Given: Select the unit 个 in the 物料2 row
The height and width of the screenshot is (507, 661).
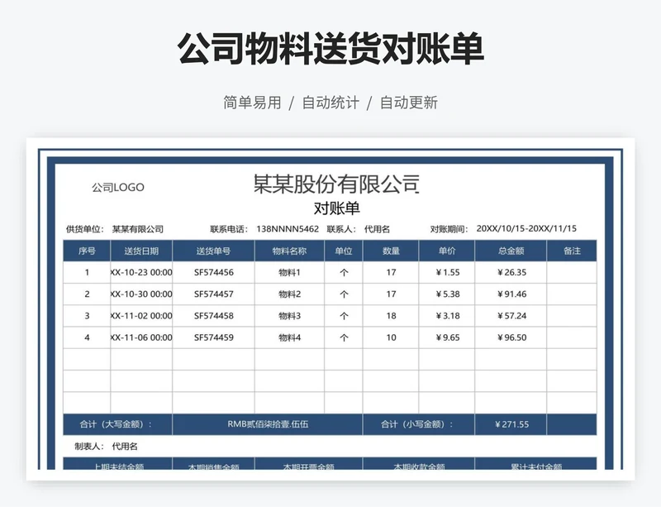Looking at the screenshot, I should [344, 294].
